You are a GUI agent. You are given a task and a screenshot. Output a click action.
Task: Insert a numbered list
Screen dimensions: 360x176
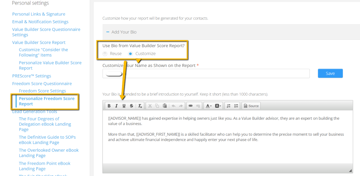[228, 106]
